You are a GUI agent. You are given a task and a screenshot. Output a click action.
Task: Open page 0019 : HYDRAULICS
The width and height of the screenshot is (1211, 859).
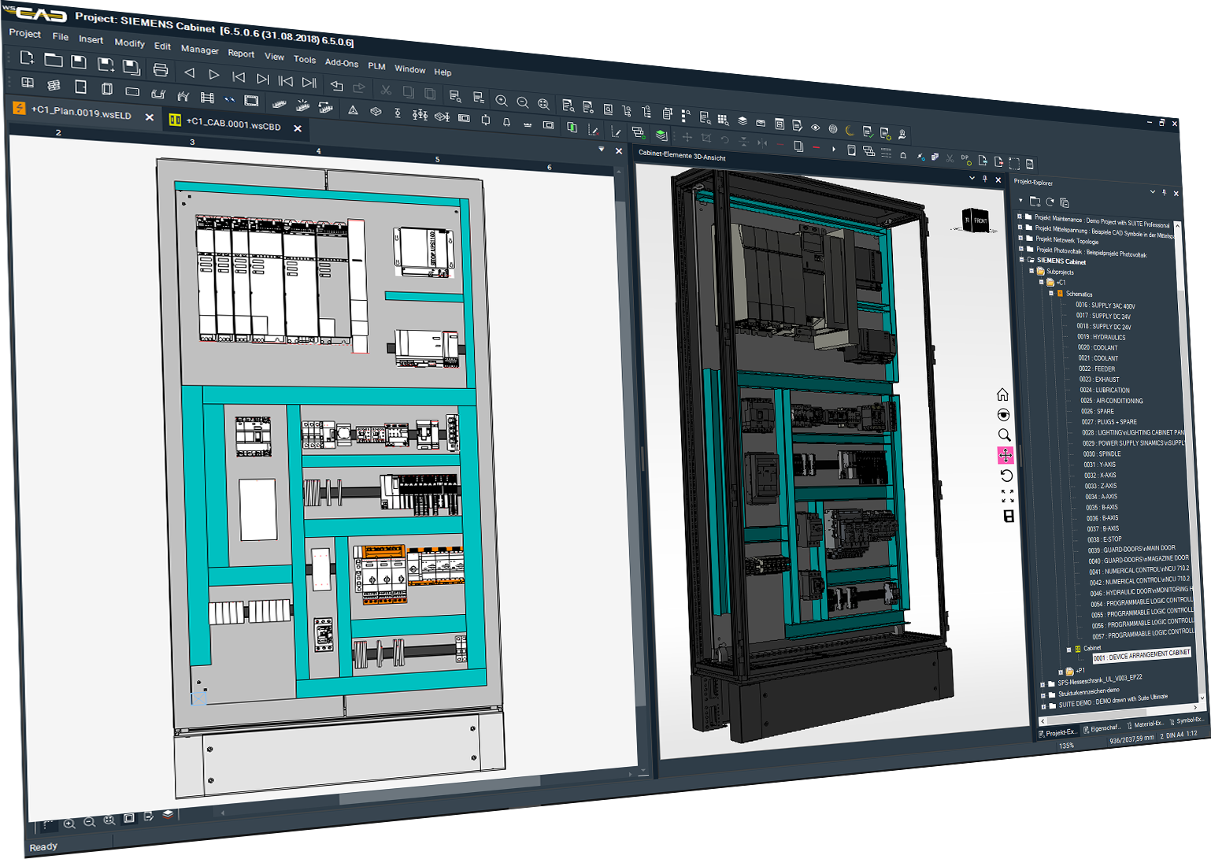pos(1102,337)
